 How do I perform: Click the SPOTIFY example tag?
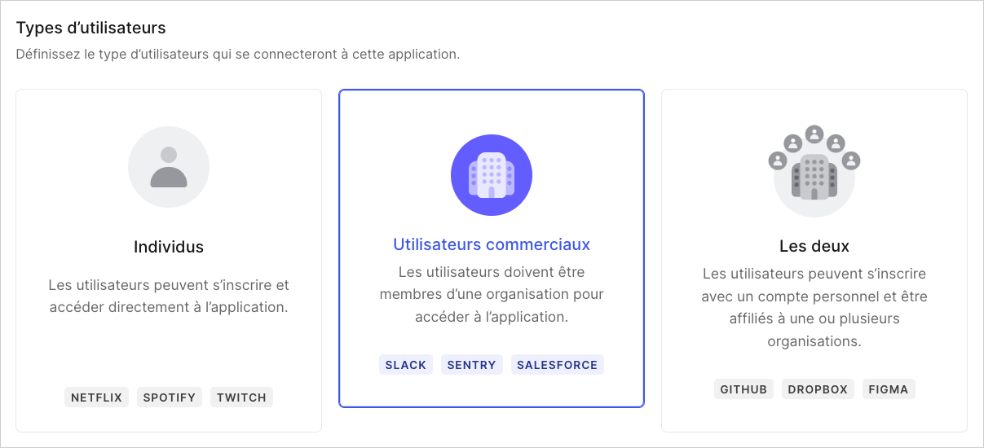click(x=170, y=397)
